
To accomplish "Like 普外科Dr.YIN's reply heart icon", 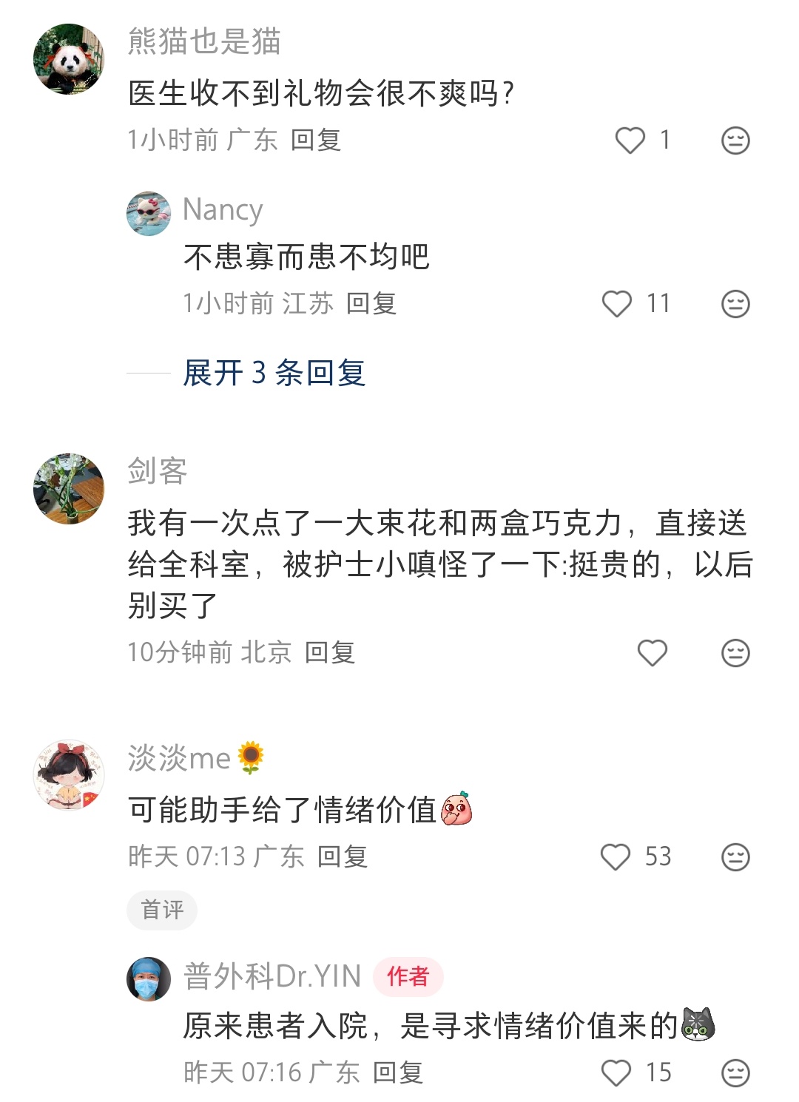I will (616, 1072).
